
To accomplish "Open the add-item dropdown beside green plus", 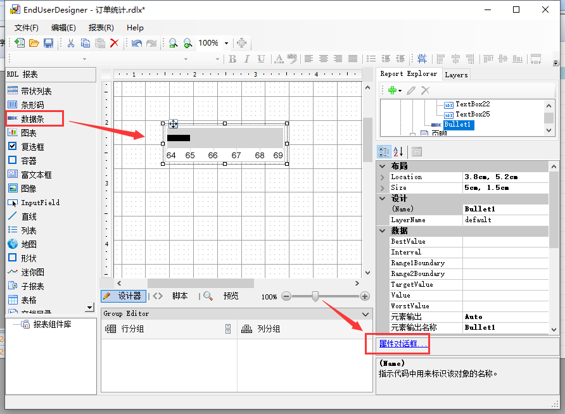I will [x=400, y=91].
